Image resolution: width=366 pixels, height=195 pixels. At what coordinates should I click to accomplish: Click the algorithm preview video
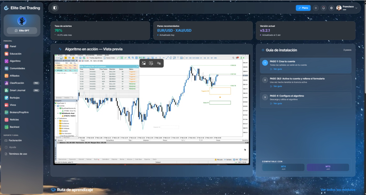click(152, 110)
